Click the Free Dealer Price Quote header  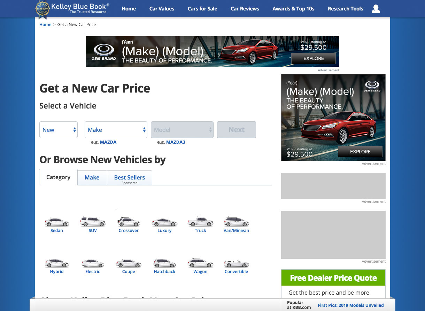[333, 278]
